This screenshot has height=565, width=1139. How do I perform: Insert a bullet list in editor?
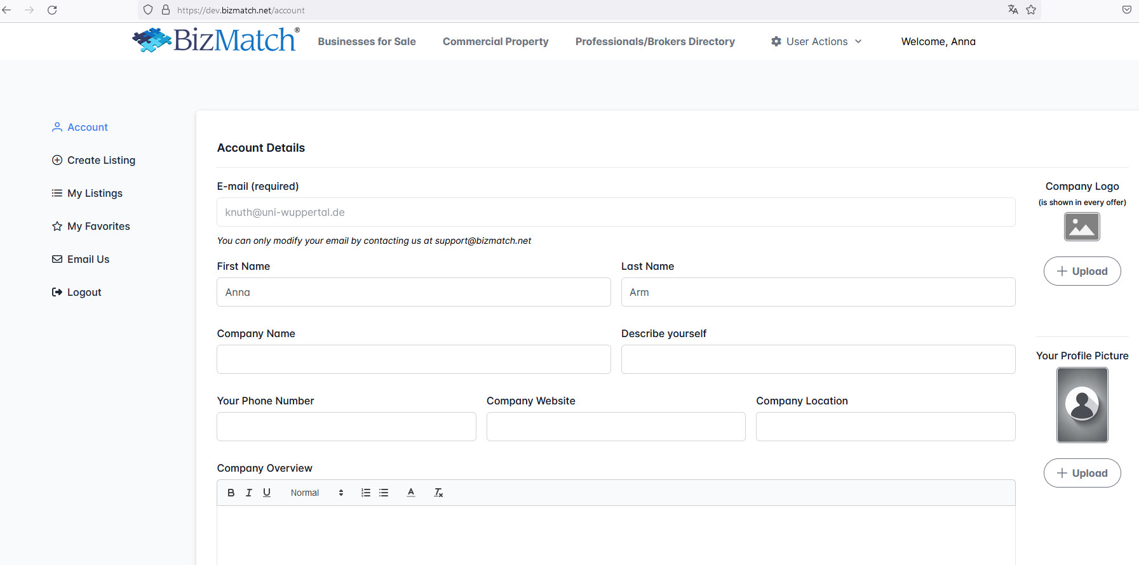tap(384, 493)
